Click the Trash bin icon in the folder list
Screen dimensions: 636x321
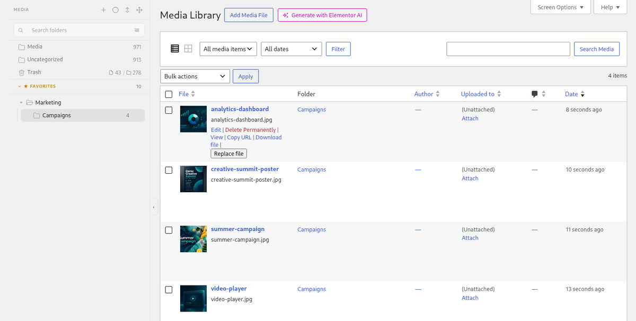(x=22, y=73)
